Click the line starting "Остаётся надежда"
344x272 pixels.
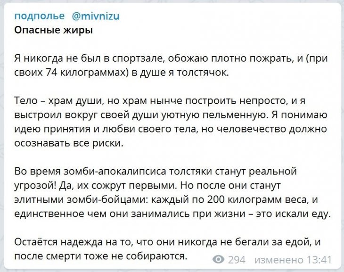pos(168,242)
